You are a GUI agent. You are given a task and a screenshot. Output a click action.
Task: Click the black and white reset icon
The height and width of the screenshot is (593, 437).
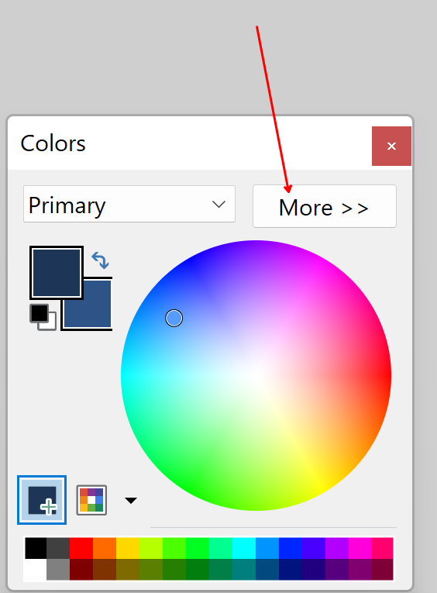tap(43, 317)
